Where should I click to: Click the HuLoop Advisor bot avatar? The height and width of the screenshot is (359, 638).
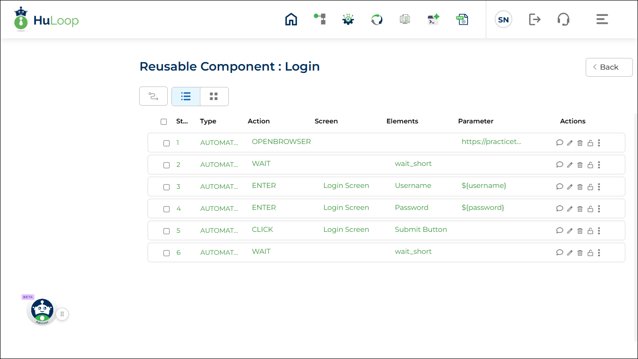42,310
